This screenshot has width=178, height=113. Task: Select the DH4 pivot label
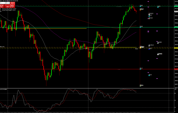pos(141,5)
